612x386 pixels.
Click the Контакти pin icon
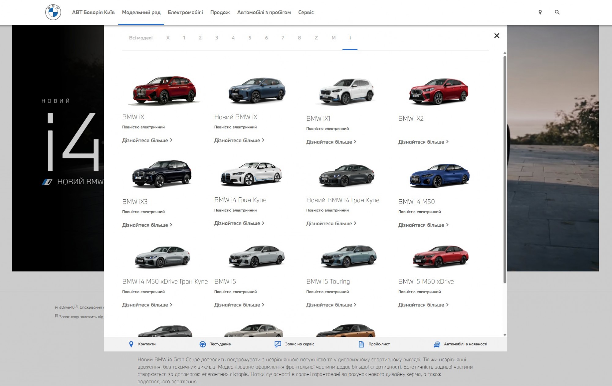click(131, 344)
